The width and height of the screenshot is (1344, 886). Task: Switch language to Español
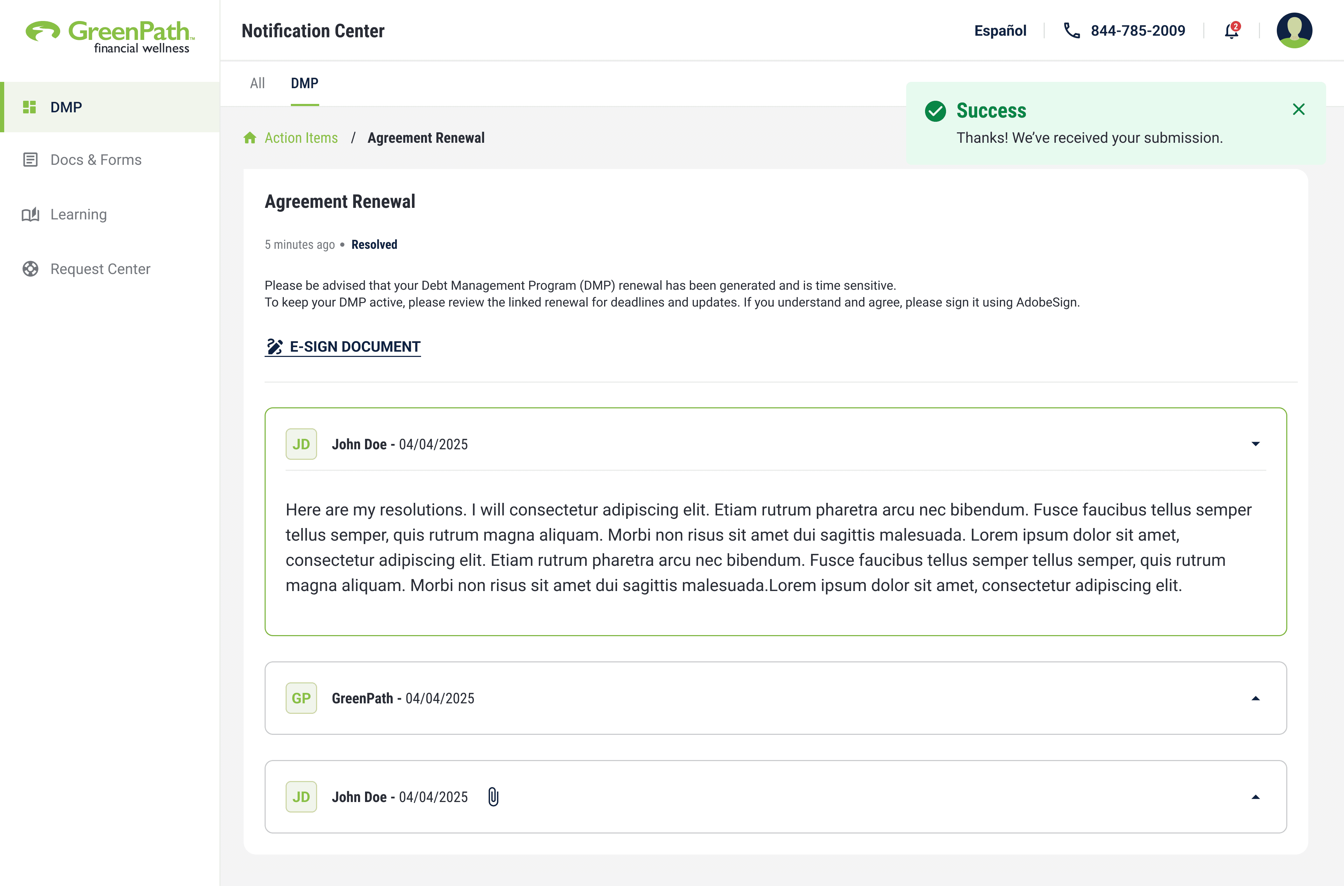pyautogui.click(x=1000, y=30)
